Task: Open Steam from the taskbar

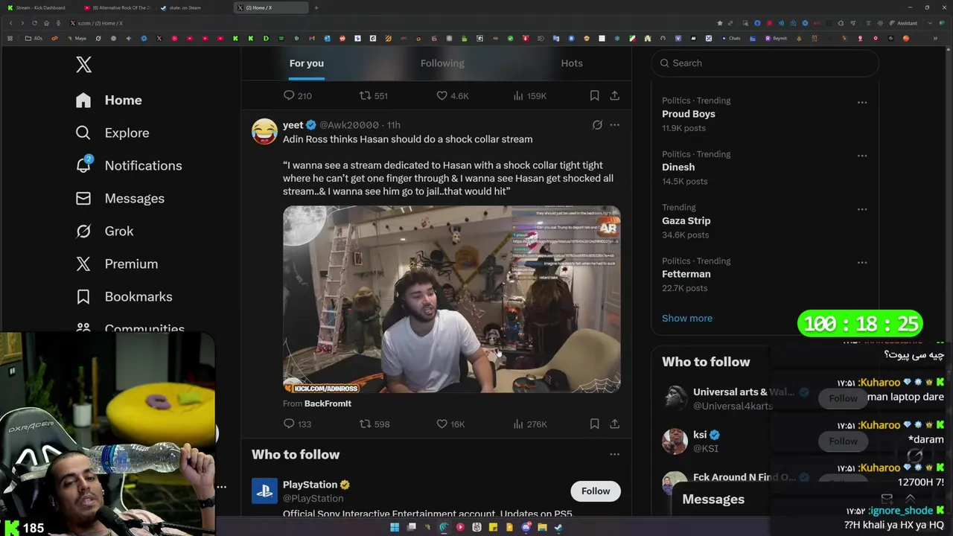Action: click(x=558, y=528)
